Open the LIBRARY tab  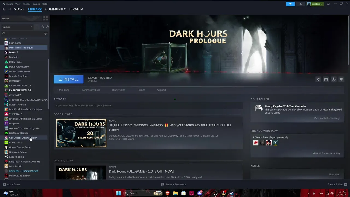pos(35,9)
